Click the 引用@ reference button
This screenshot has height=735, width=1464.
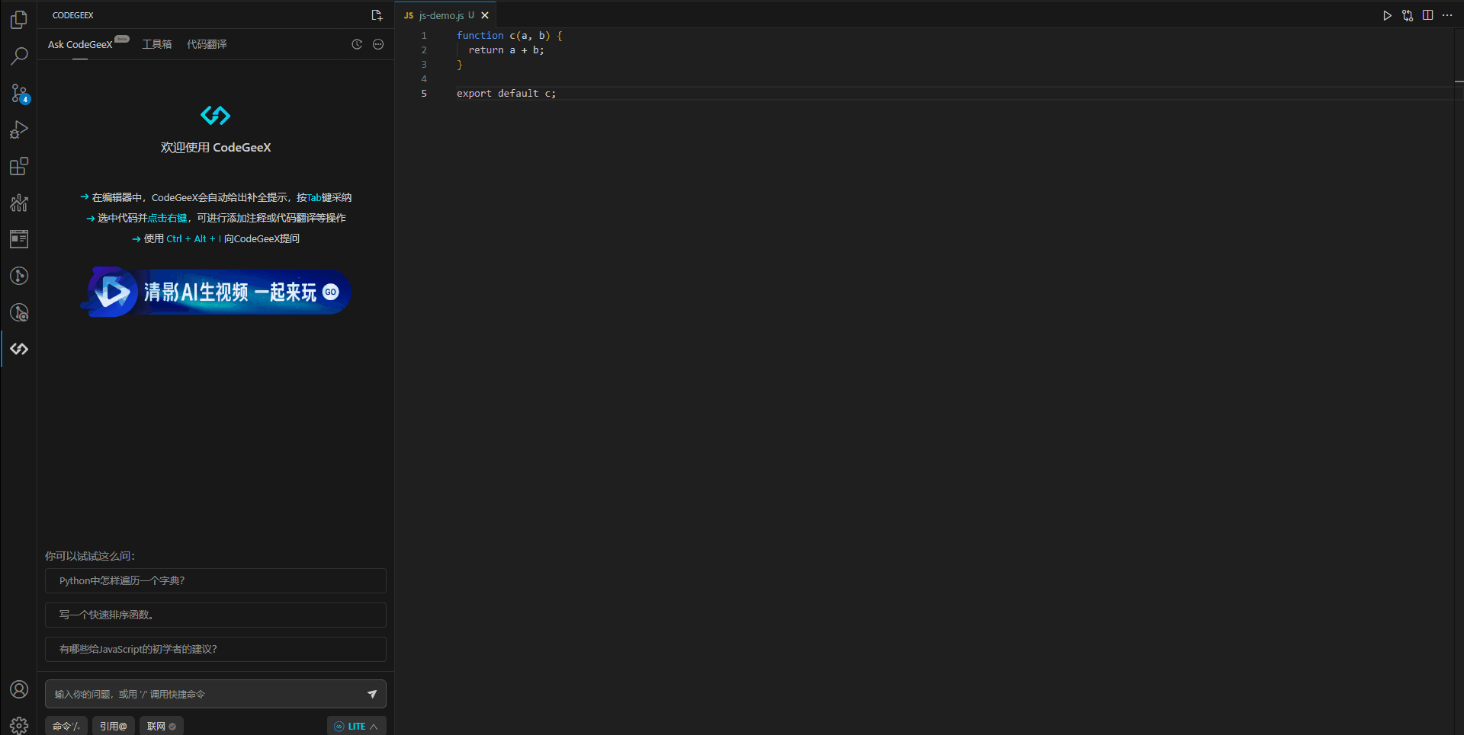click(114, 726)
